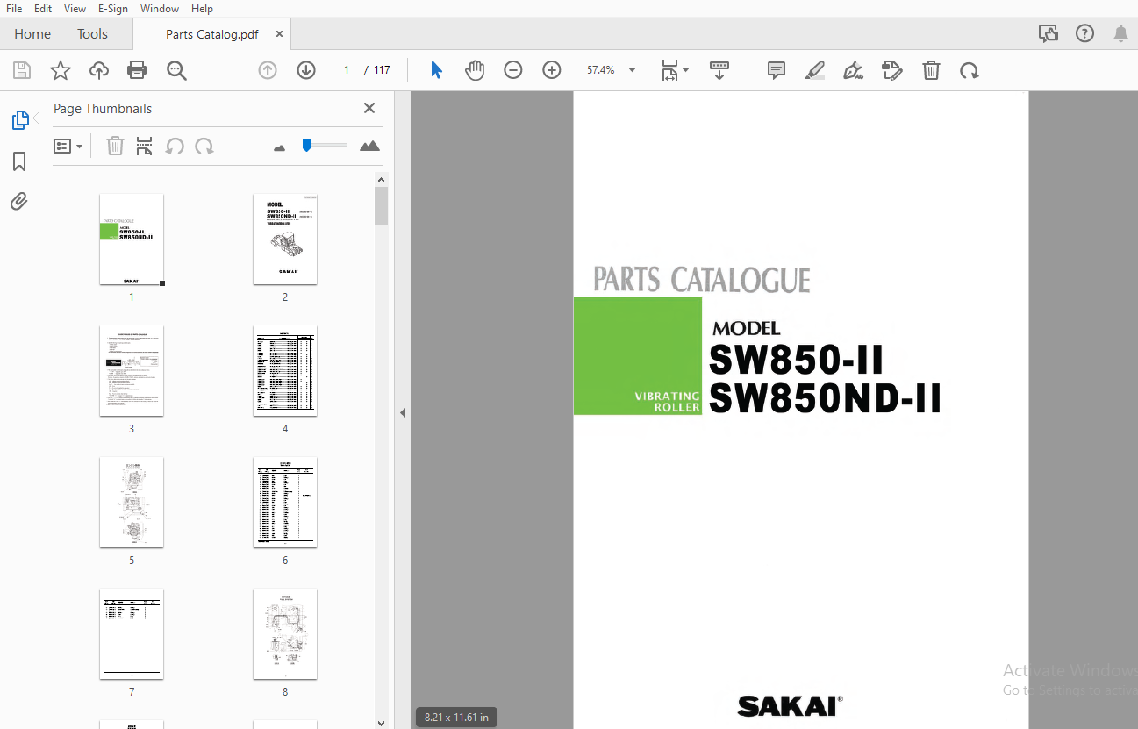Click the scrolling mode keyboard icon
Viewport: 1138px width, 729px height.
point(719,70)
